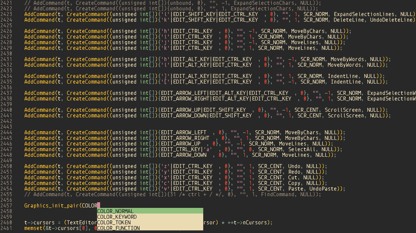This screenshot has height=233, width=416.
Task: Click memset on line 2461
Action: 33,228
